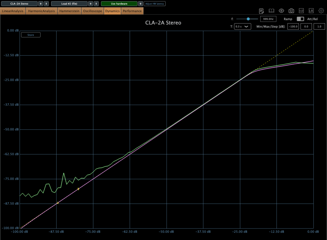Click the LR stereo channel icon

tap(311, 11)
